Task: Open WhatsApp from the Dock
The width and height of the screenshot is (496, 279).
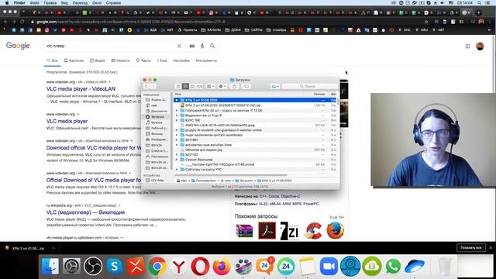Action: tap(393, 266)
